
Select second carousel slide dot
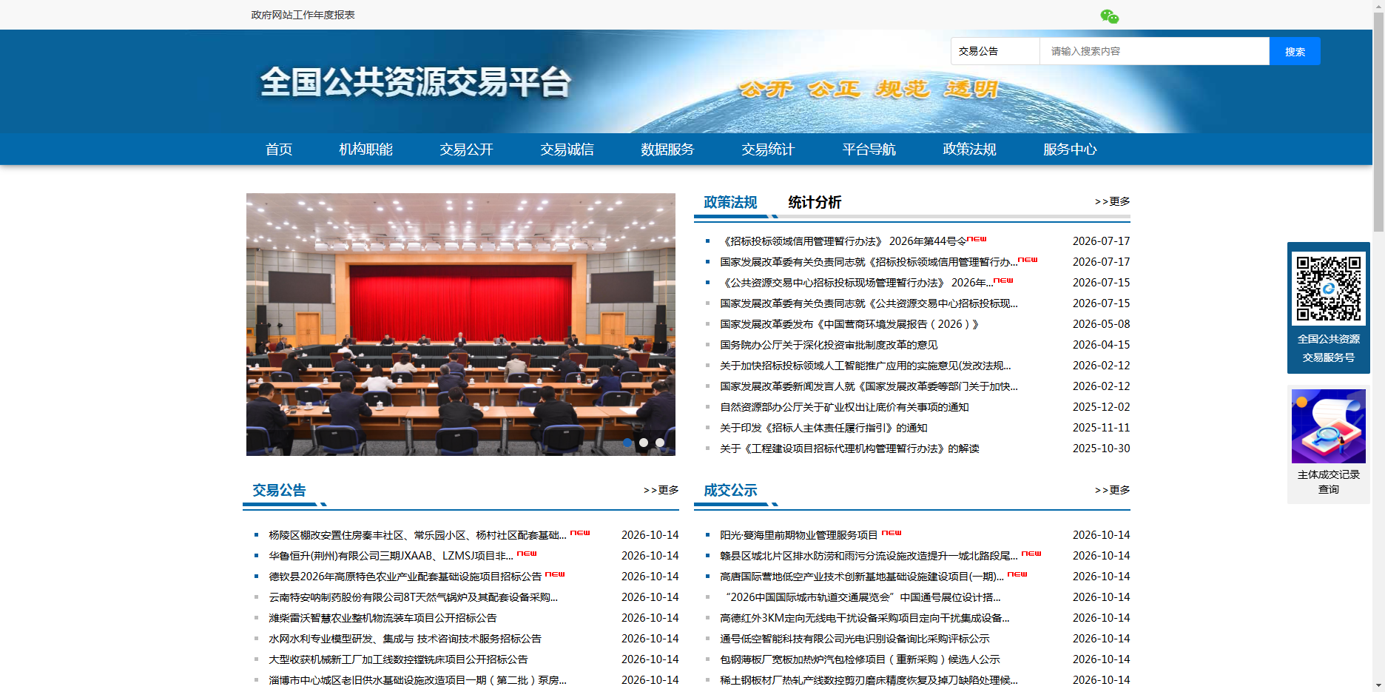coord(644,443)
